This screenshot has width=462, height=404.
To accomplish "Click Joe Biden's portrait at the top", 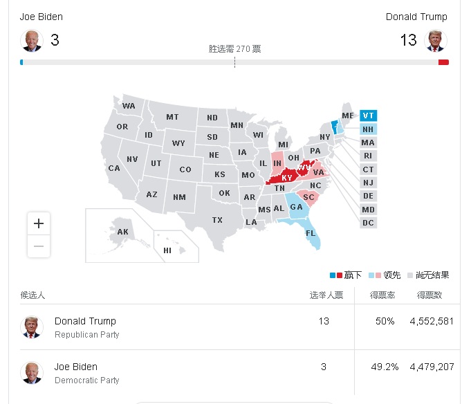I will click(32, 40).
